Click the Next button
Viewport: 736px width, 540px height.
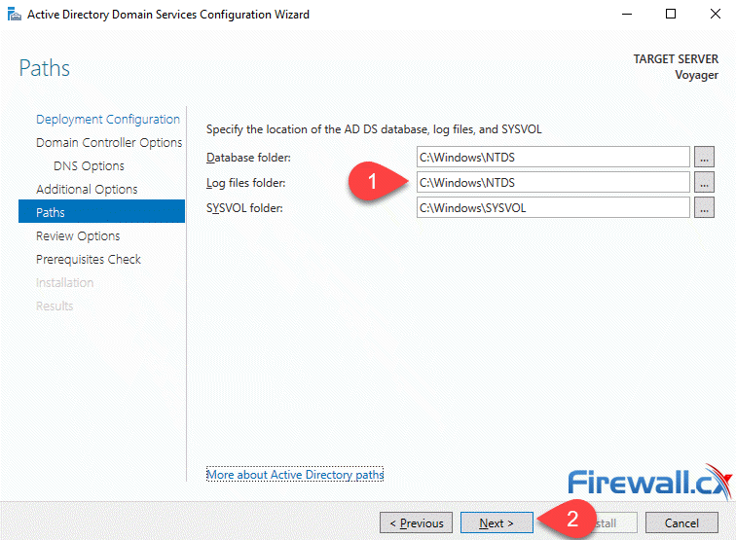[x=497, y=522]
